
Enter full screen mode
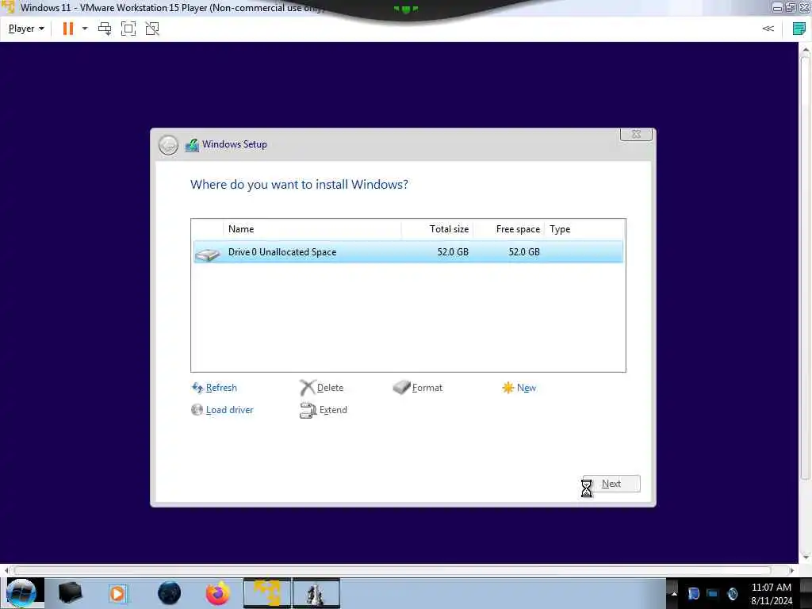point(128,29)
